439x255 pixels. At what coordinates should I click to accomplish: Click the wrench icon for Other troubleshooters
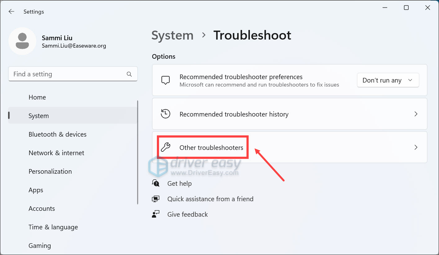pyautogui.click(x=166, y=147)
